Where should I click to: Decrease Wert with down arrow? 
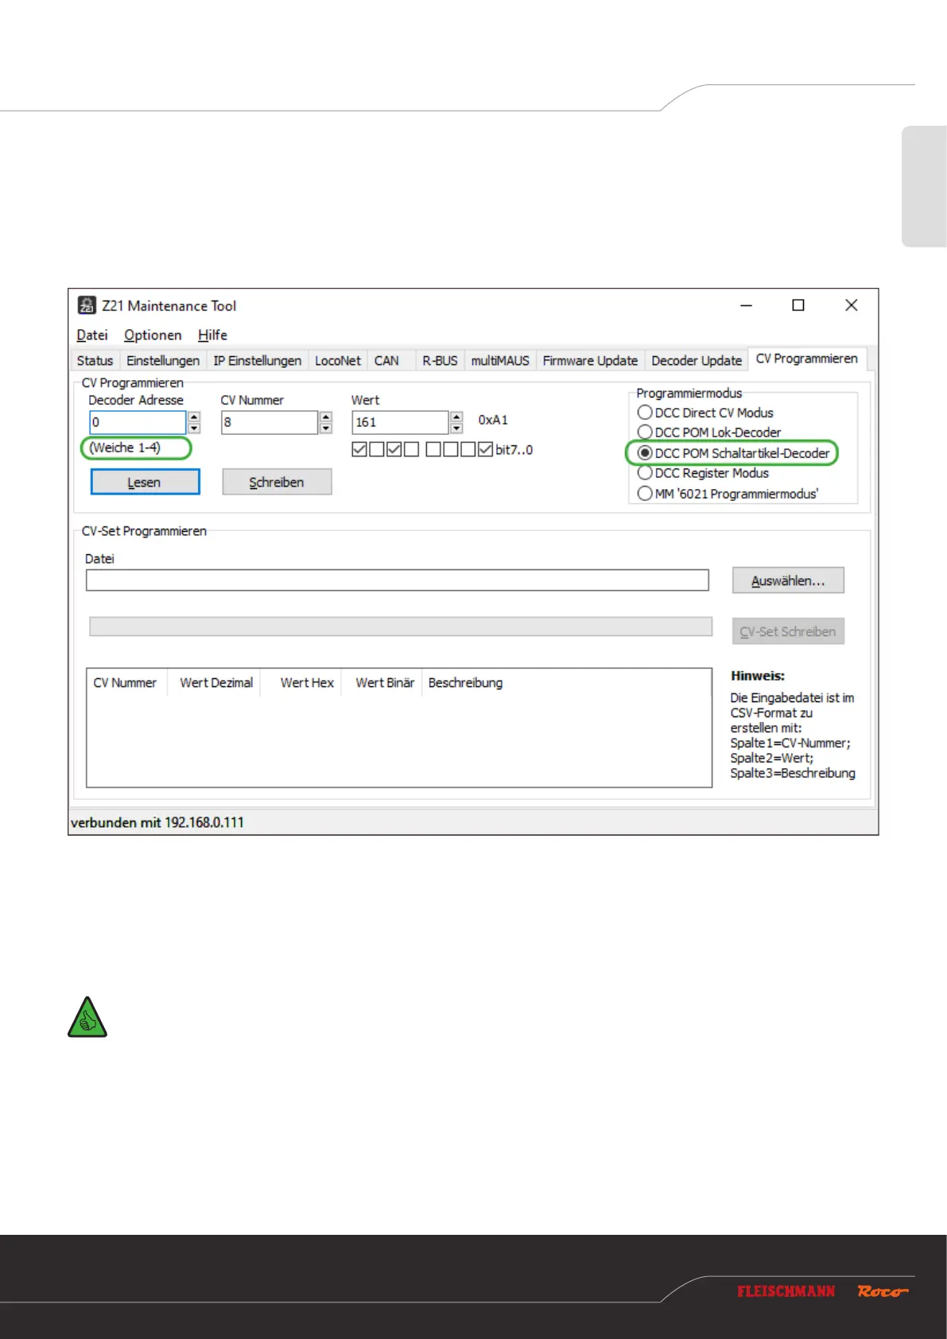pos(456,428)
